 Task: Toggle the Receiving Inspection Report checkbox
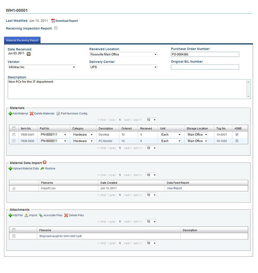pos(56,28)
